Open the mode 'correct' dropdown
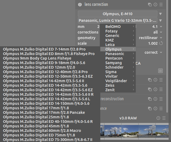The height and width of the screenshot is (142, 171). [x=161, y=52]
